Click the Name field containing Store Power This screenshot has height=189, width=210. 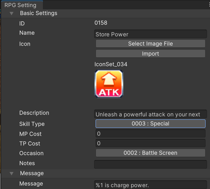pos(150,34)
